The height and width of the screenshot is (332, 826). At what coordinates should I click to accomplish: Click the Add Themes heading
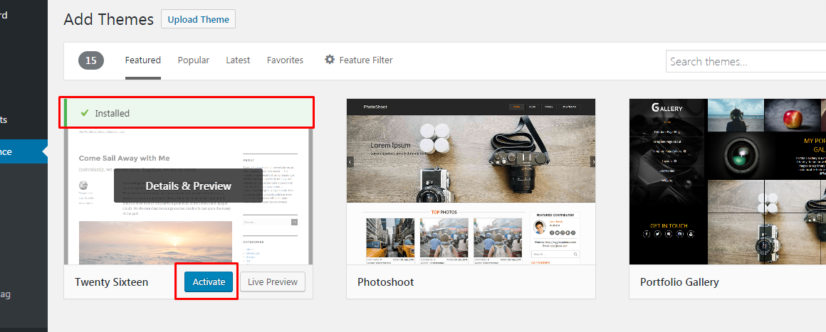point(108,19)
